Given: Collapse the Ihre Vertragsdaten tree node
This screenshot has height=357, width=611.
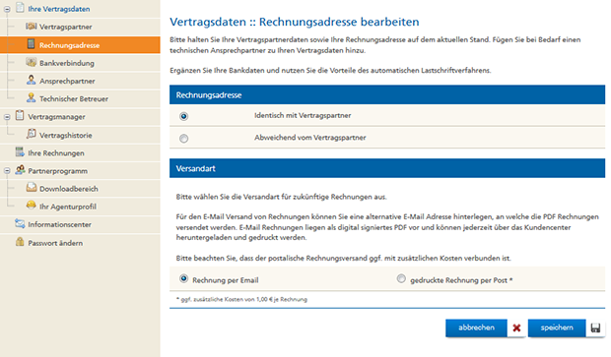Looking at the screenshot, I should pos(7,9).
